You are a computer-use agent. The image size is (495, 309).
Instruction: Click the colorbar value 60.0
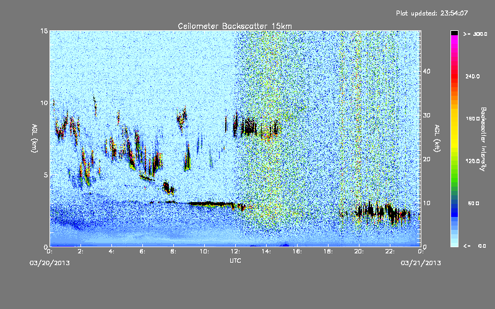click(473, 203)
